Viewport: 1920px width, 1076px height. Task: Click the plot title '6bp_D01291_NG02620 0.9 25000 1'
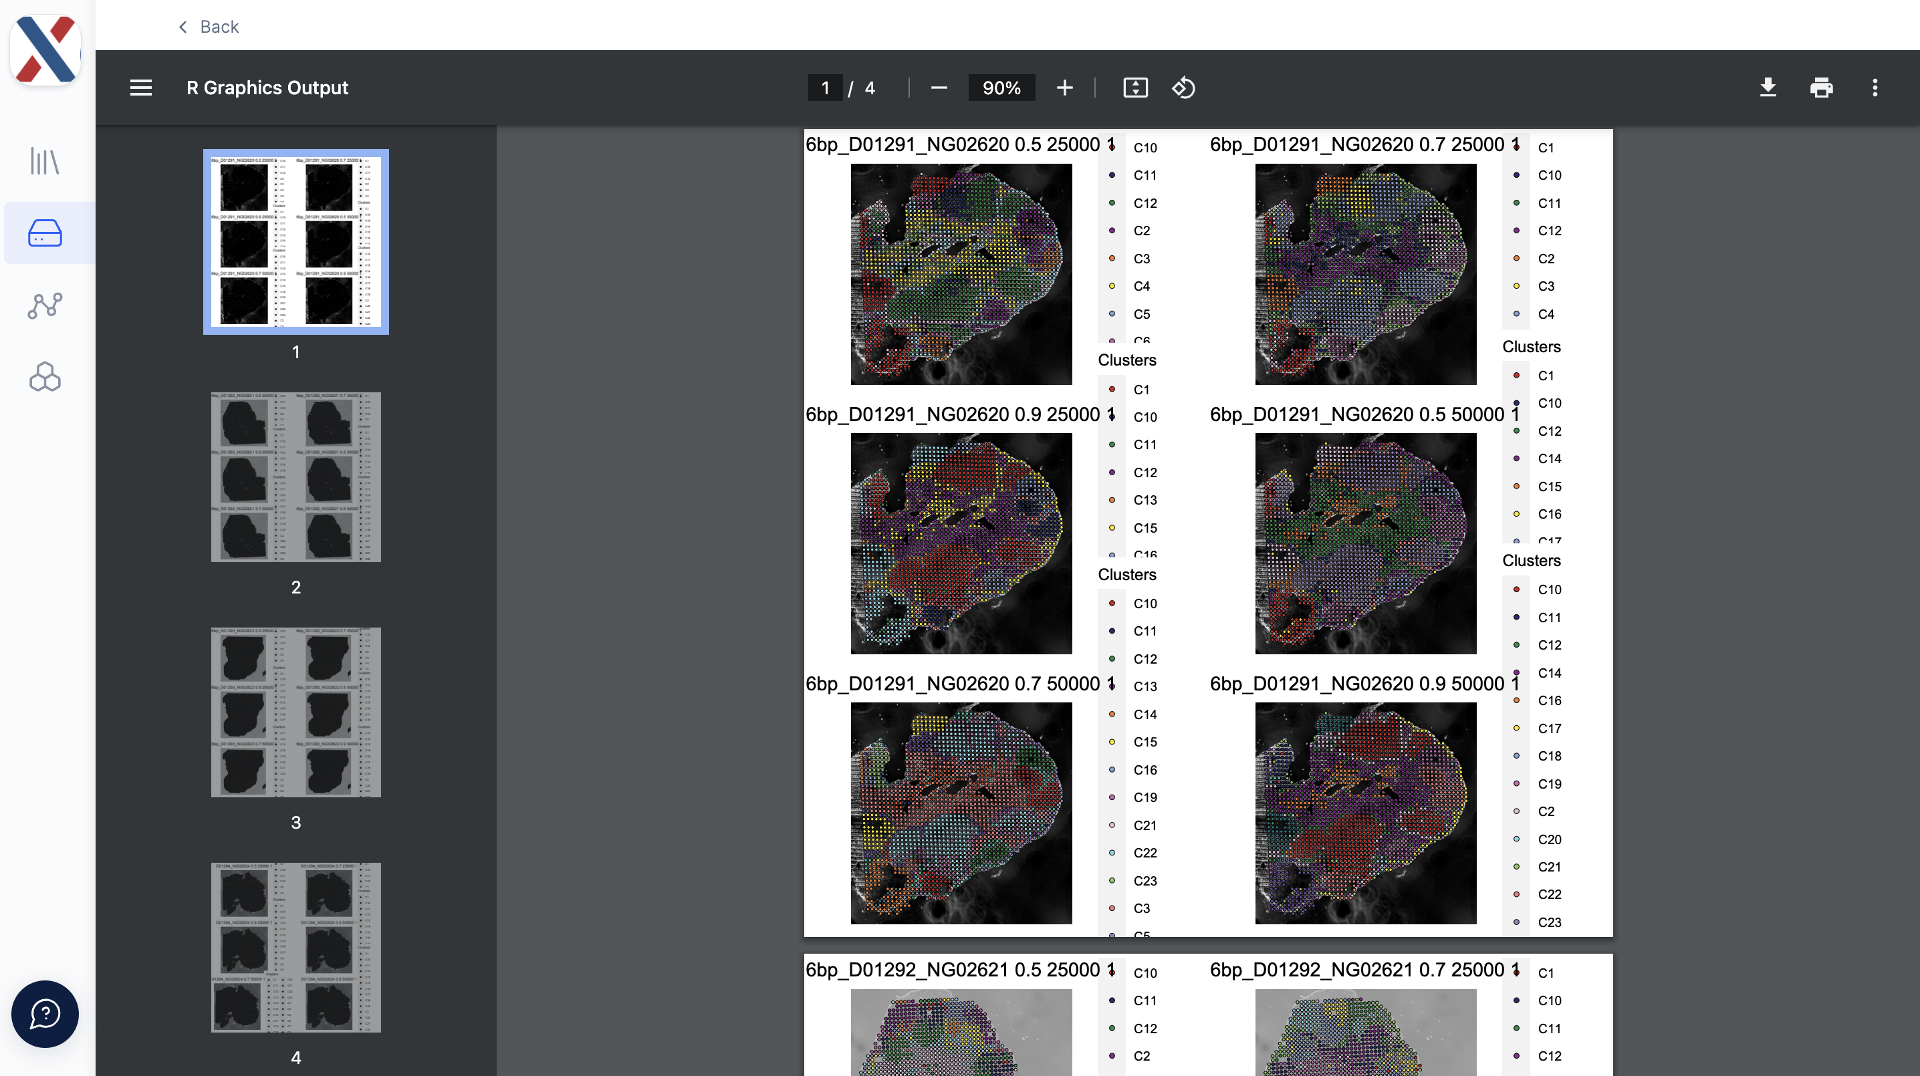(x=960, y=414)
